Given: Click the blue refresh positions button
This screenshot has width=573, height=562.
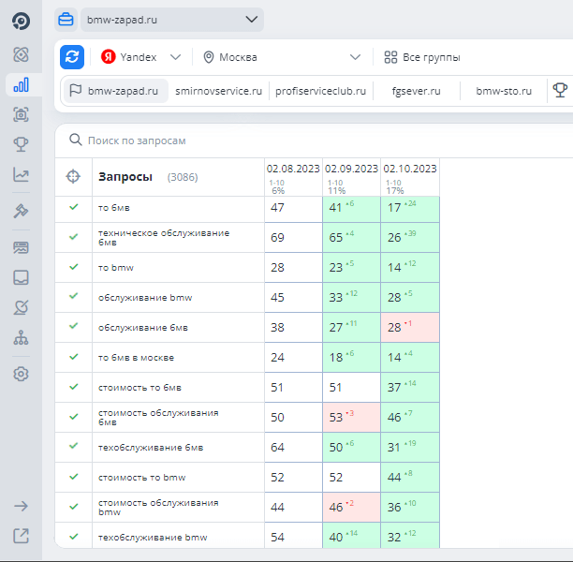Looking at the screenshot, I should pyautogui.click(x=72, y=57).
